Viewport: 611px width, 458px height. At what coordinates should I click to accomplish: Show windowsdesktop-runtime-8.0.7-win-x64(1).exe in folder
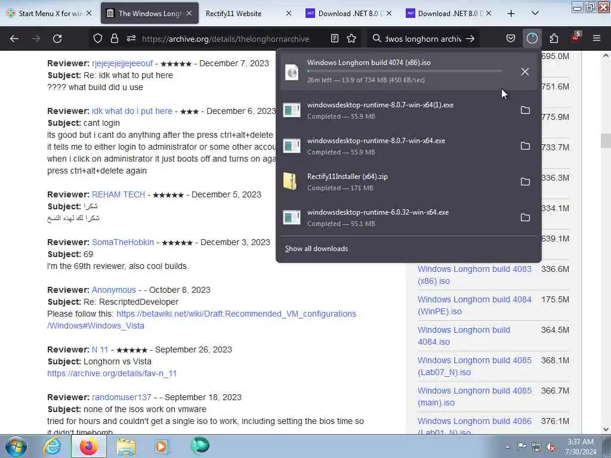525,110
